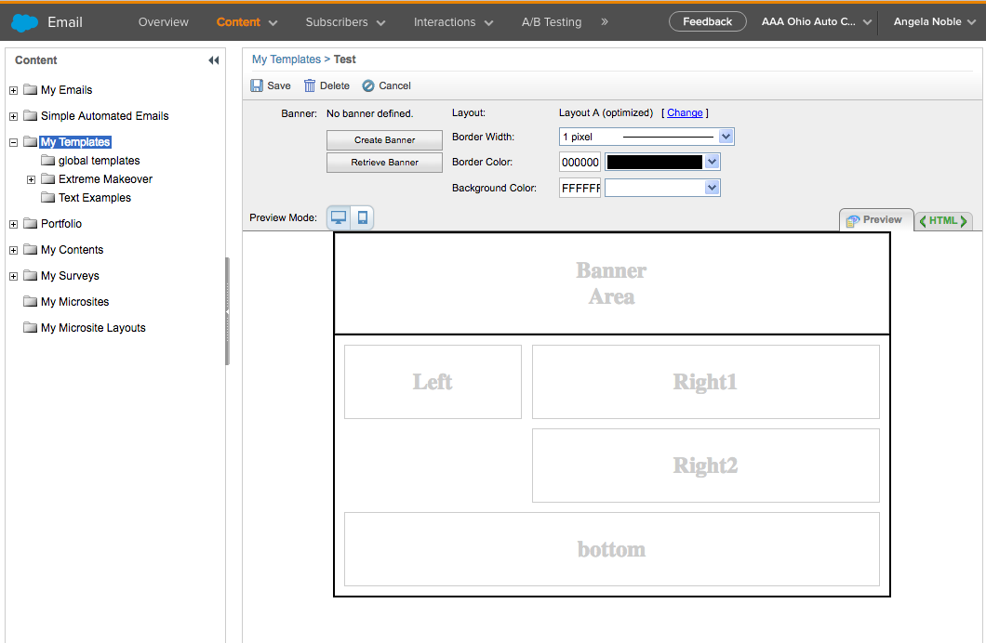986x643 pixels.
Task: Show more navigation tabs with double chevron
Action: (x=605, y=22)
